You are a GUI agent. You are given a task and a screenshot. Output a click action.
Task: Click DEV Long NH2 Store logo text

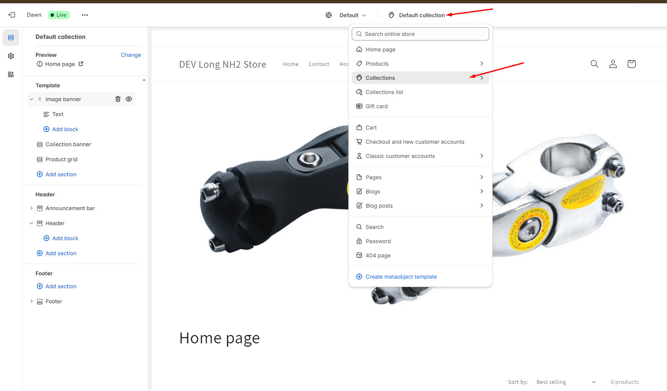[x=222, y=64]
